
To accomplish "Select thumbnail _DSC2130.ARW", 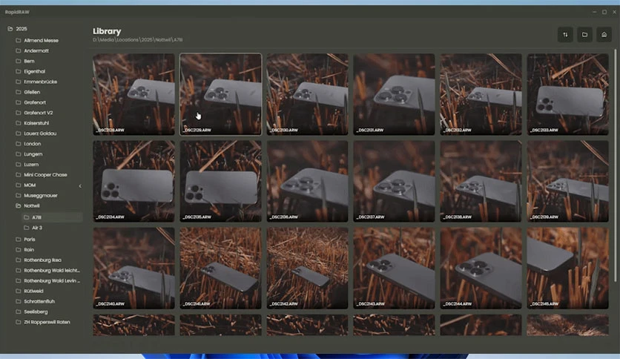I will click(307, 94).
